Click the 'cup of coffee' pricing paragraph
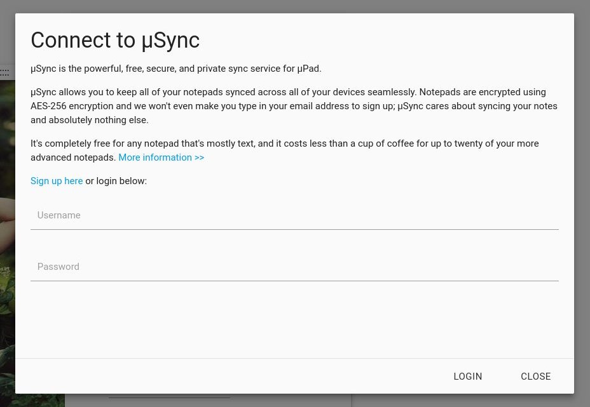590x407 pixels. [284, 150]
